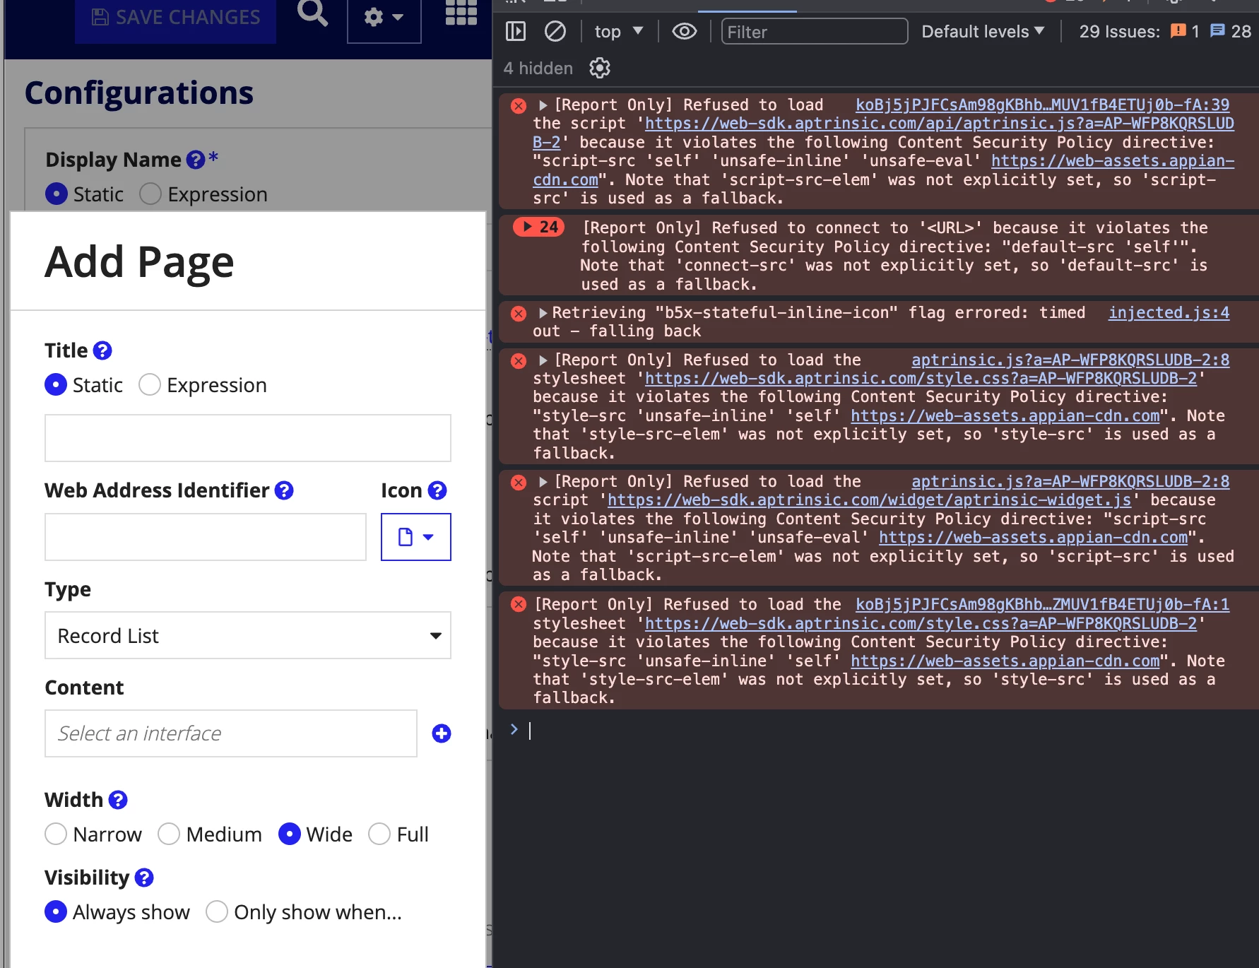Click Title help icon

[x=102, y=350]
